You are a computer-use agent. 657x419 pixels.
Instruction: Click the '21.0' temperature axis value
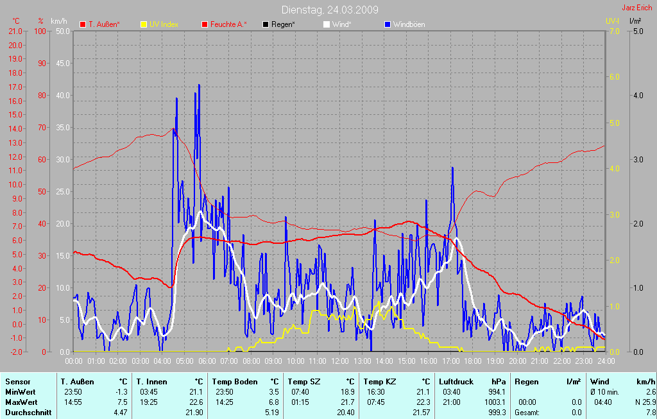pos(15,31)
